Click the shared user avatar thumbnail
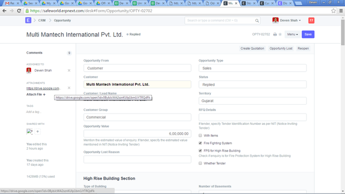Image resolution: width=345 pixels, height=194 pixels. click(30, 131)
